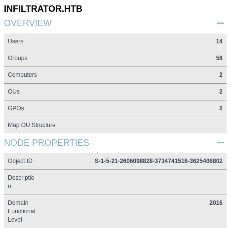Click the INFILTRATOR.HTB domain title

coord(43,9)
